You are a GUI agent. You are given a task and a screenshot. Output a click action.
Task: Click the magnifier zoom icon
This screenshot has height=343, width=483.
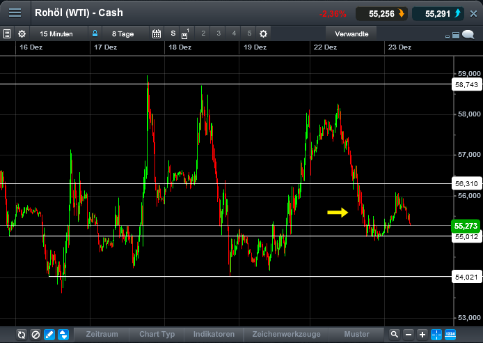coord(395,335)
